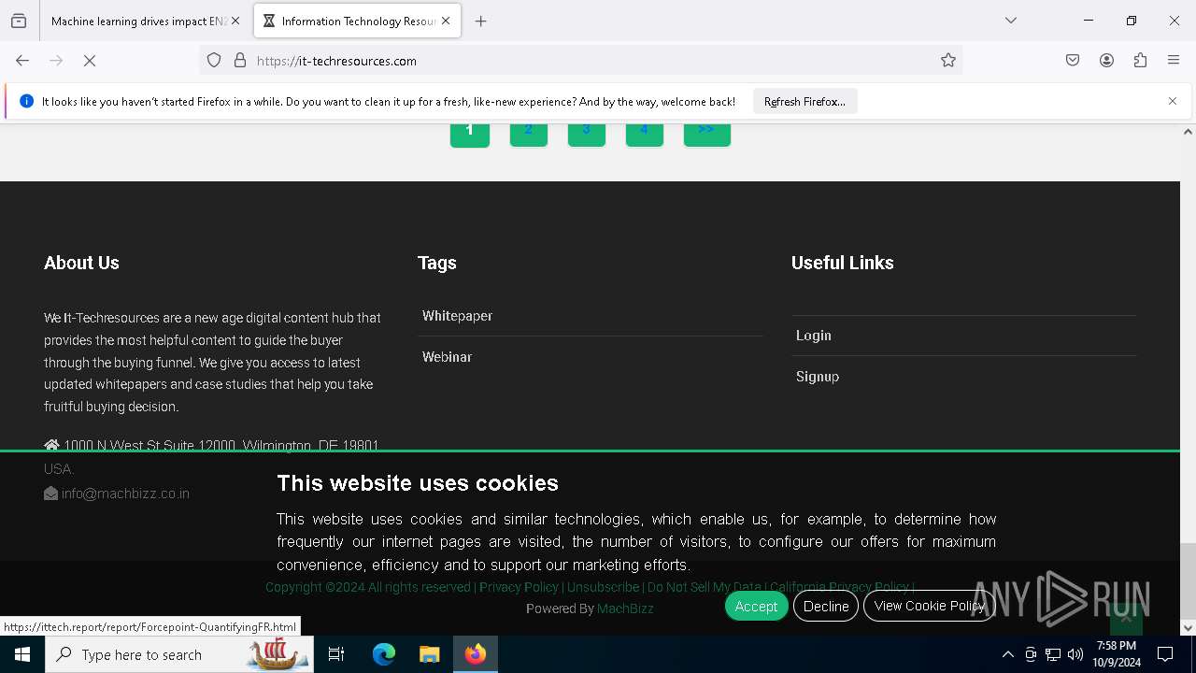Viewport: 1196px width, 673px height.
Task: Click the address bar URL field
Action: [x=579, y=61]
